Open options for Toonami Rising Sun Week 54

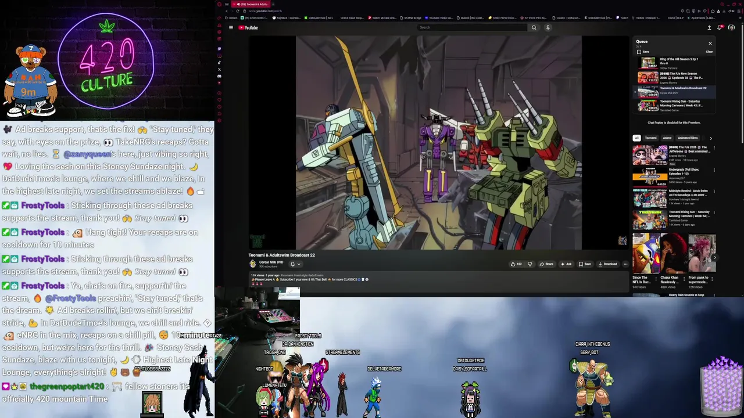714,212
